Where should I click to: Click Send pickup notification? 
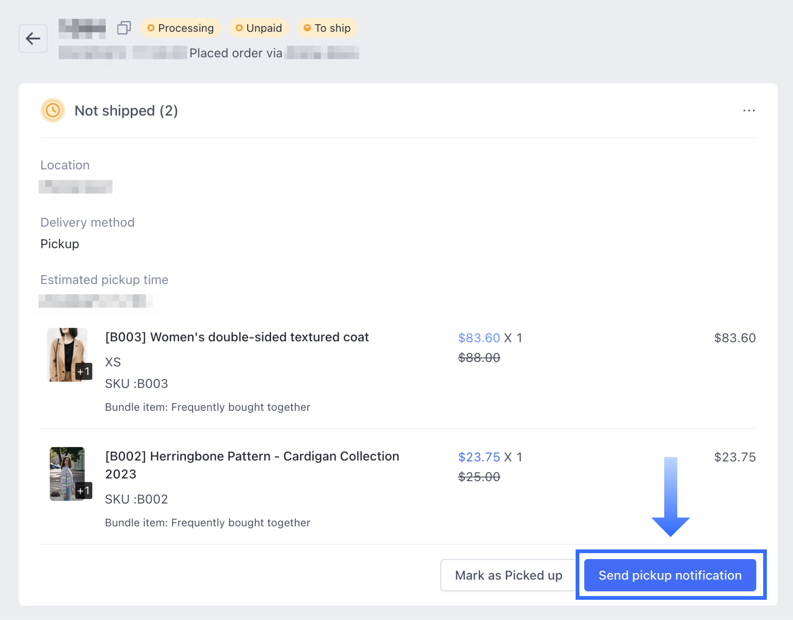[670, 575]
